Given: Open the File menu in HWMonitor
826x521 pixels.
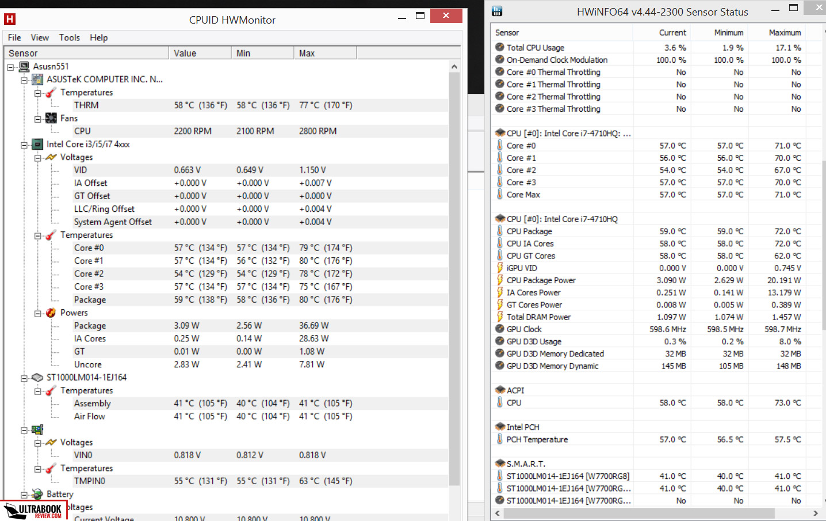Looking at the screenshot, I should pos(14,37).
